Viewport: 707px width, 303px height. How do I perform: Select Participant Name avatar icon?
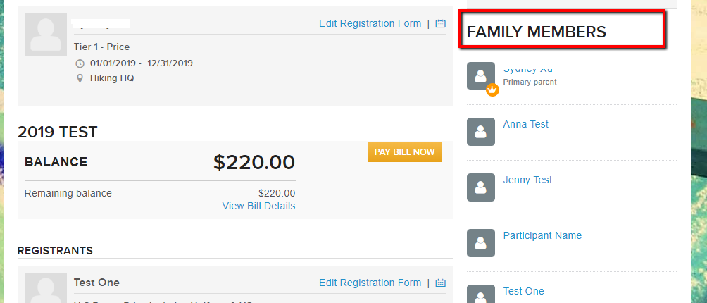click(x=481, y=243)
